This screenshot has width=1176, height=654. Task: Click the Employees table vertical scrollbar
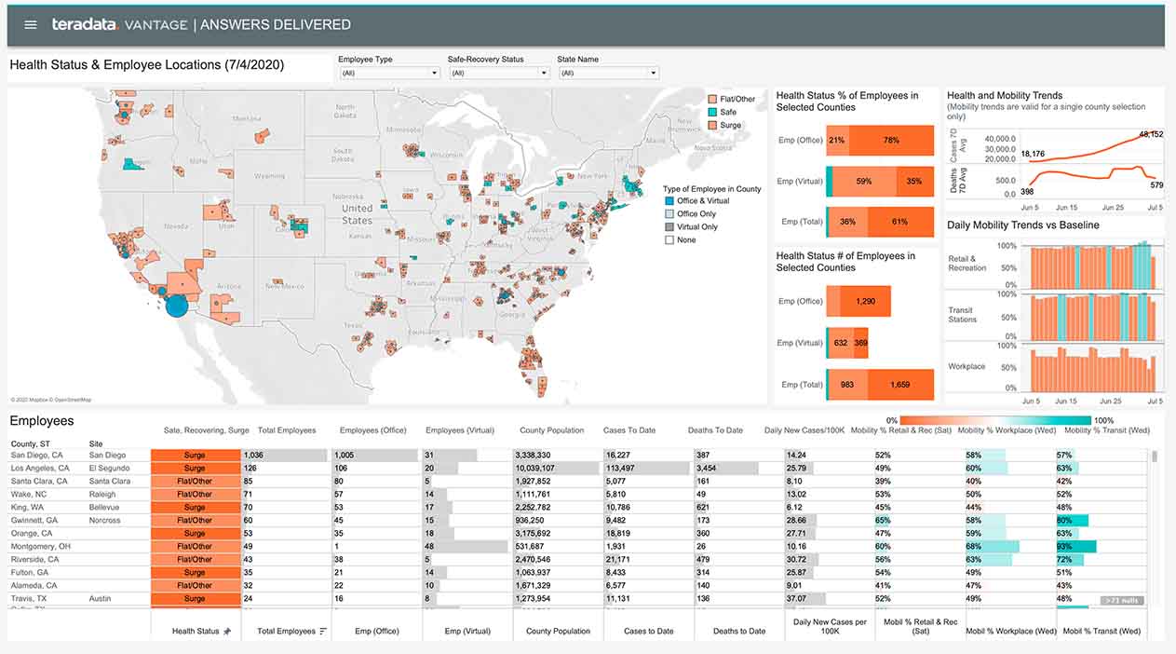[x=1155, y=456]
